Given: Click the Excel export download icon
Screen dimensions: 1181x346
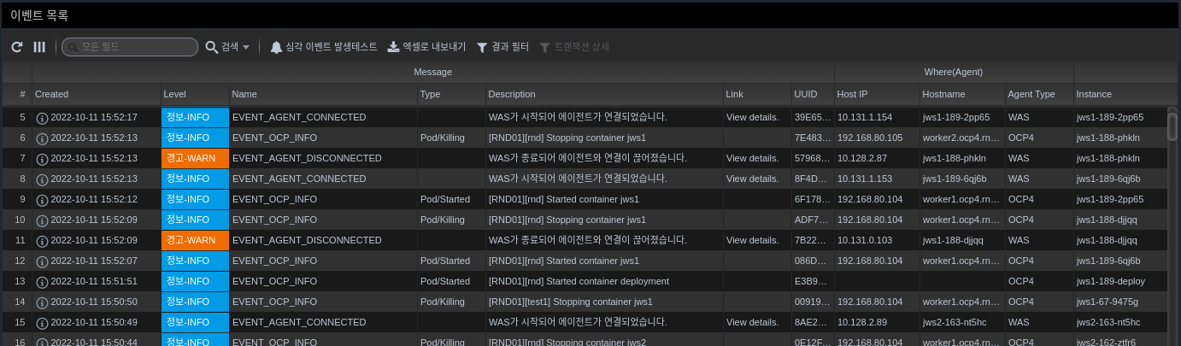Looking at the screenshot, I should [x=393, y=47].
